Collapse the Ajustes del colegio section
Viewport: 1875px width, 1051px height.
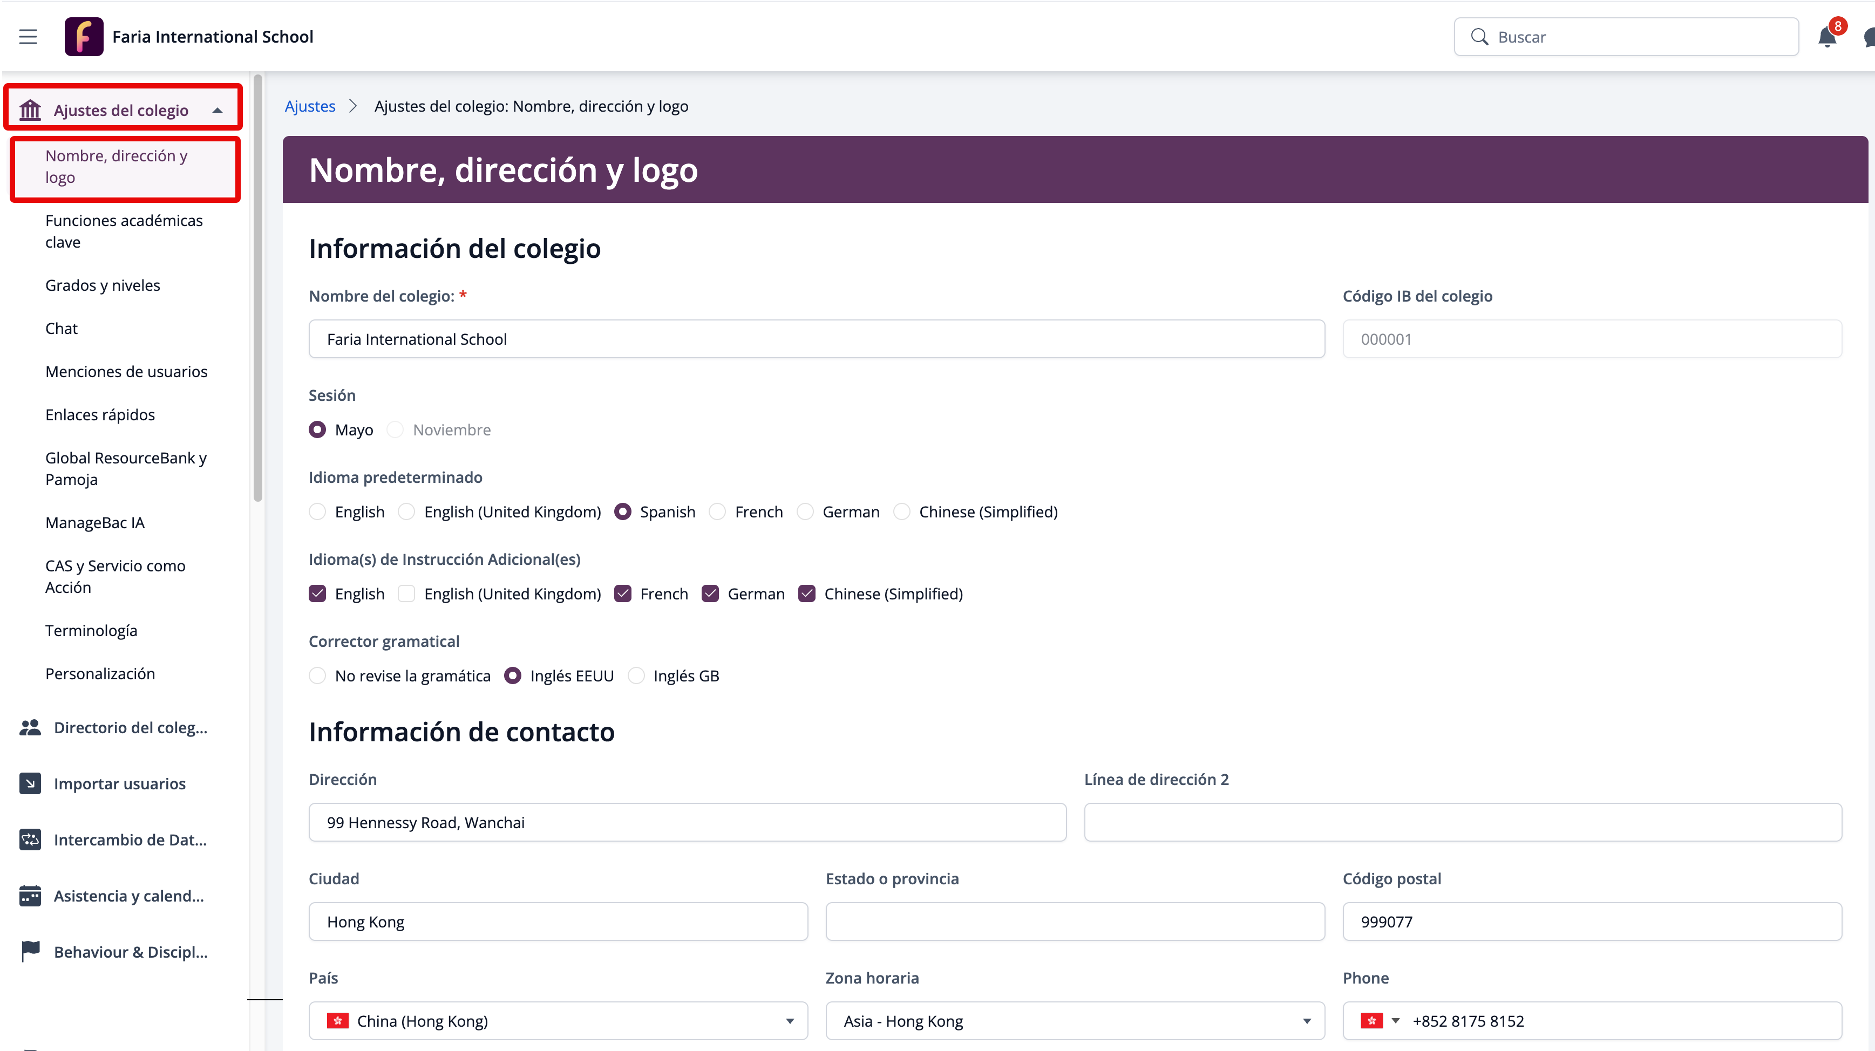(217, 110)
